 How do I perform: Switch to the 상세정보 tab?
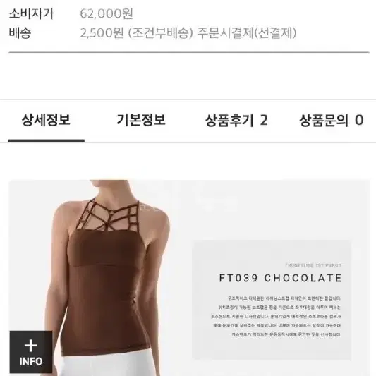pos(46,120)
